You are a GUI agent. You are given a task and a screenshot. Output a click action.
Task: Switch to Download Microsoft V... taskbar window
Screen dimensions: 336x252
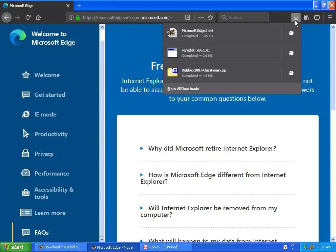tap(60, 247)
